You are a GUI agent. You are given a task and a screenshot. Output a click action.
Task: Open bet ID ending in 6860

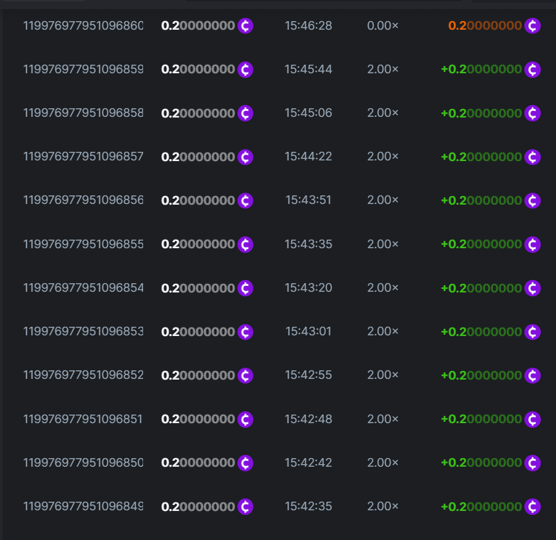tap(83, 26)
